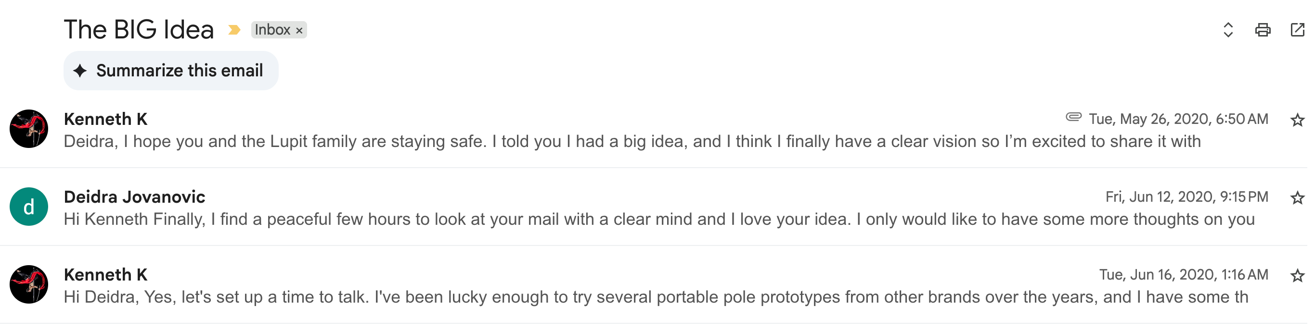Click Kenneth K's avatar on last message

pyautogui.click(x=29, y=285)
